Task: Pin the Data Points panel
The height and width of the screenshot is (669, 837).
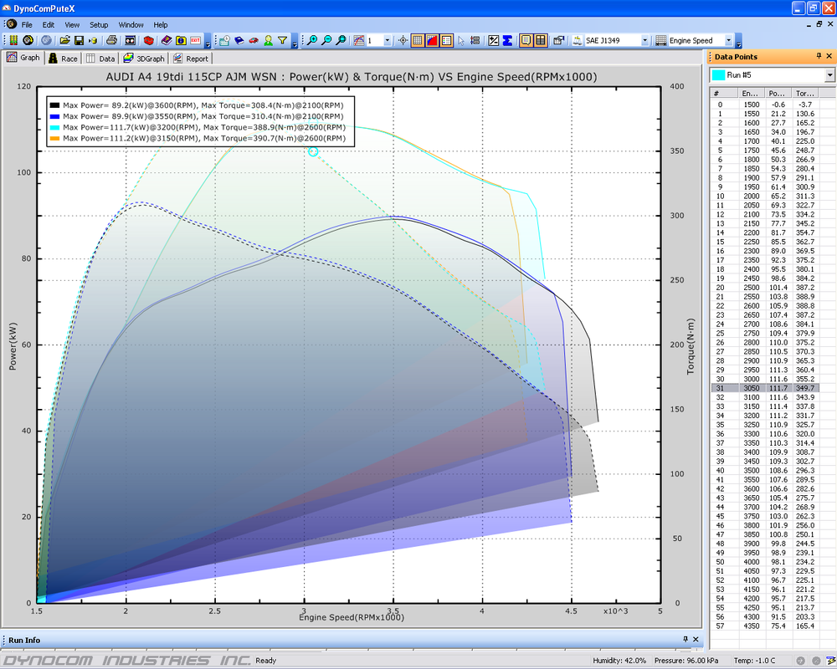Action: (x=819, y=56)
